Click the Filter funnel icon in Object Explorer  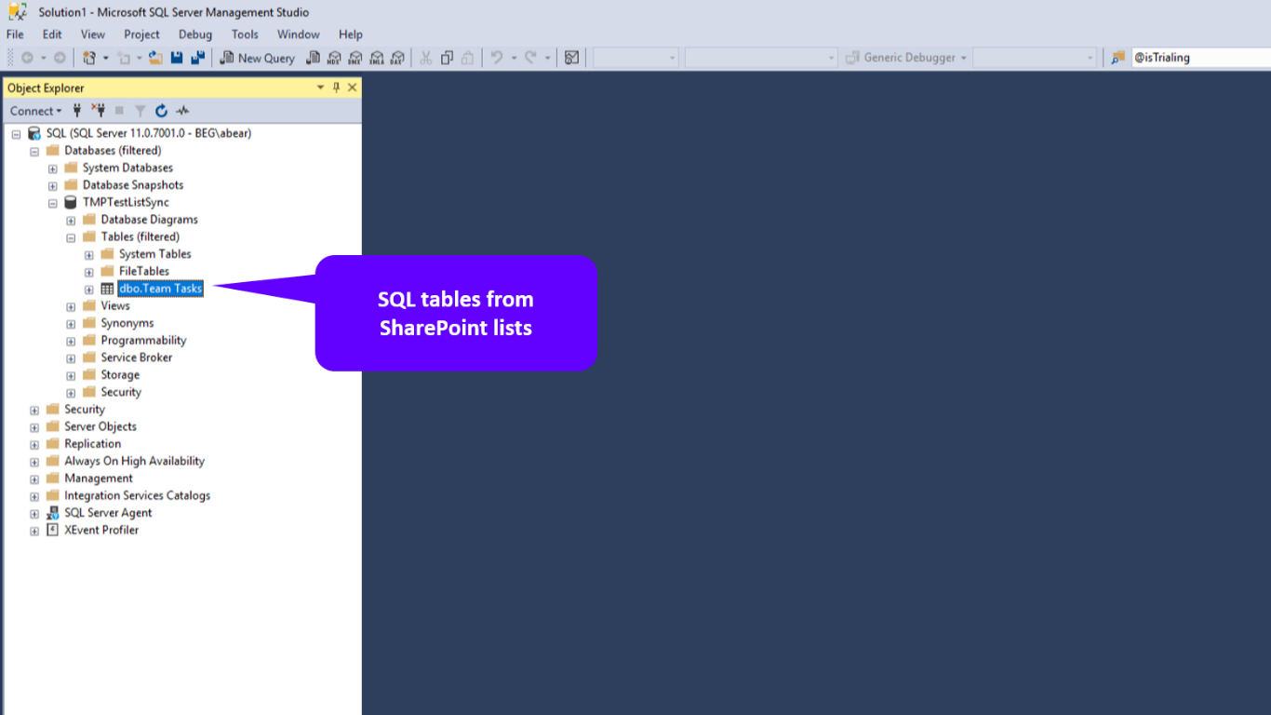point(140,111)
